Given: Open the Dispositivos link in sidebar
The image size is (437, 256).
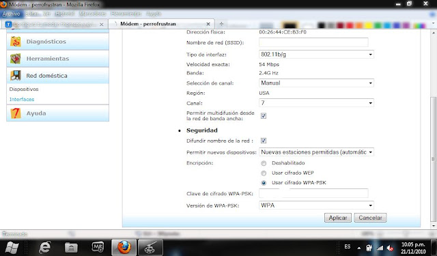Looking at the screenshot, I should pyautogui.click(x=24, y=89).
